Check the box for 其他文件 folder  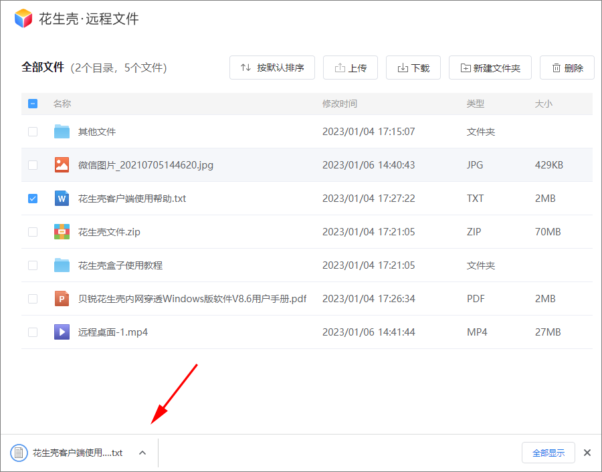(x=33, y=132)
